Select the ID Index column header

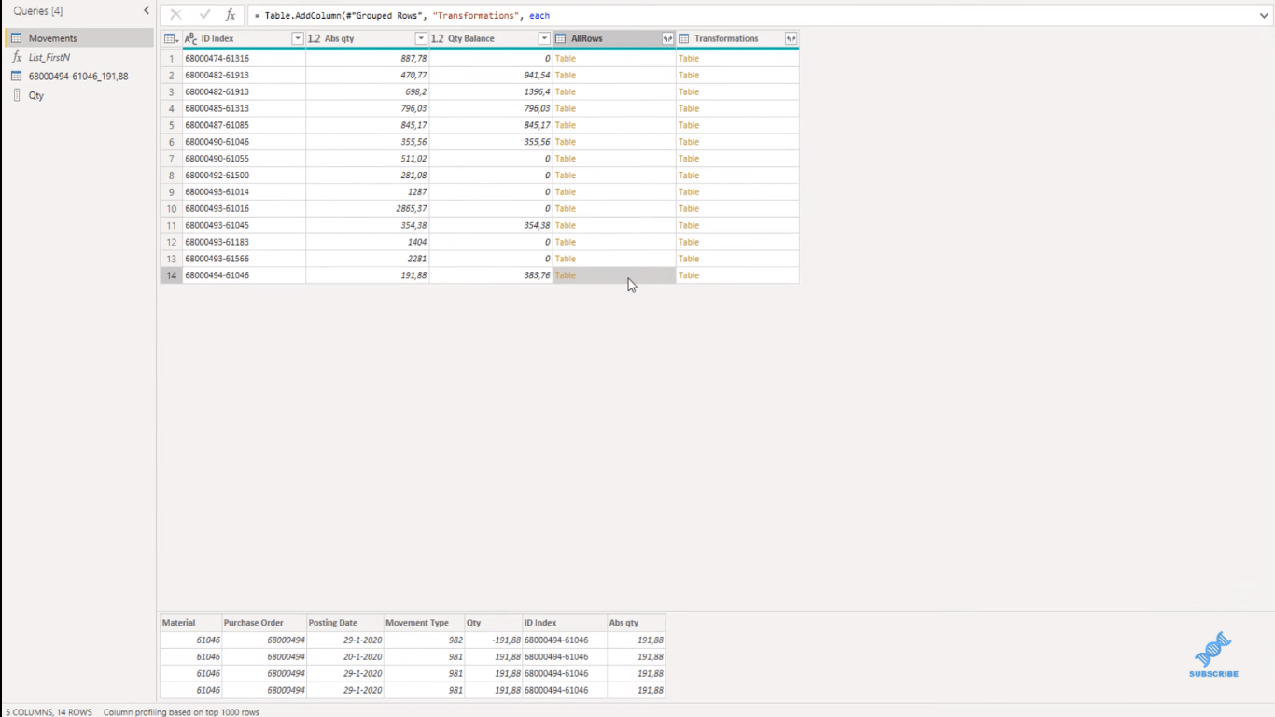click(244, 38)
